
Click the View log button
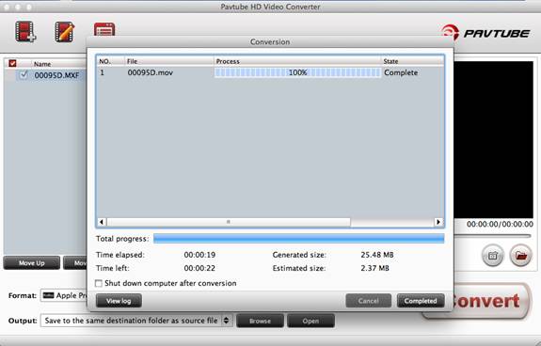pyautogui.click(x=119, y=301)
